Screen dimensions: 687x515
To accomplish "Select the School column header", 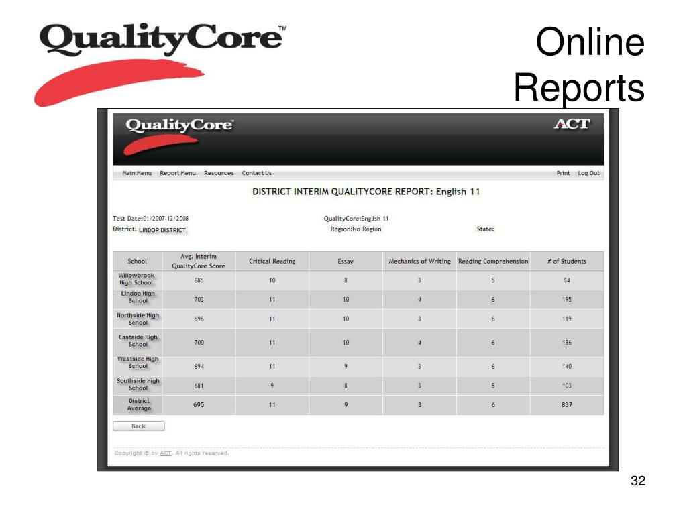I will (x=137, y=261).
